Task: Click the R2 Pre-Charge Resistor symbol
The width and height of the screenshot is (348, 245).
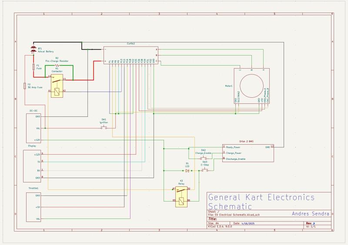Action: point(57,66)
